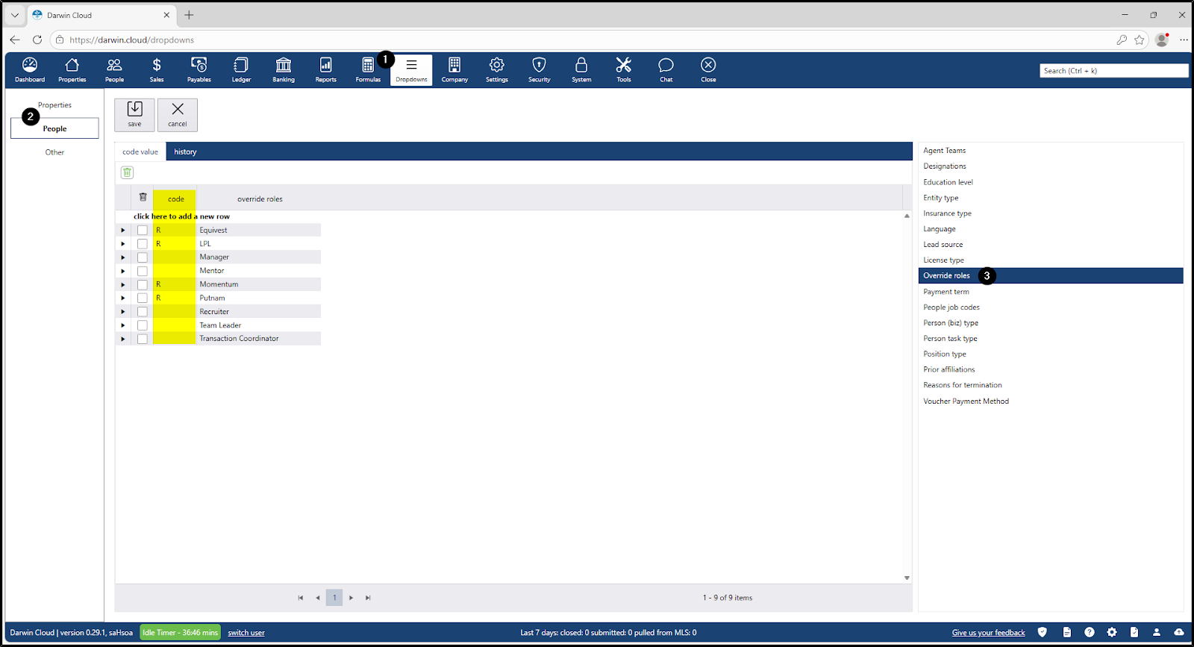Open the Reports module
The image size is (1194, 647).
326,69
